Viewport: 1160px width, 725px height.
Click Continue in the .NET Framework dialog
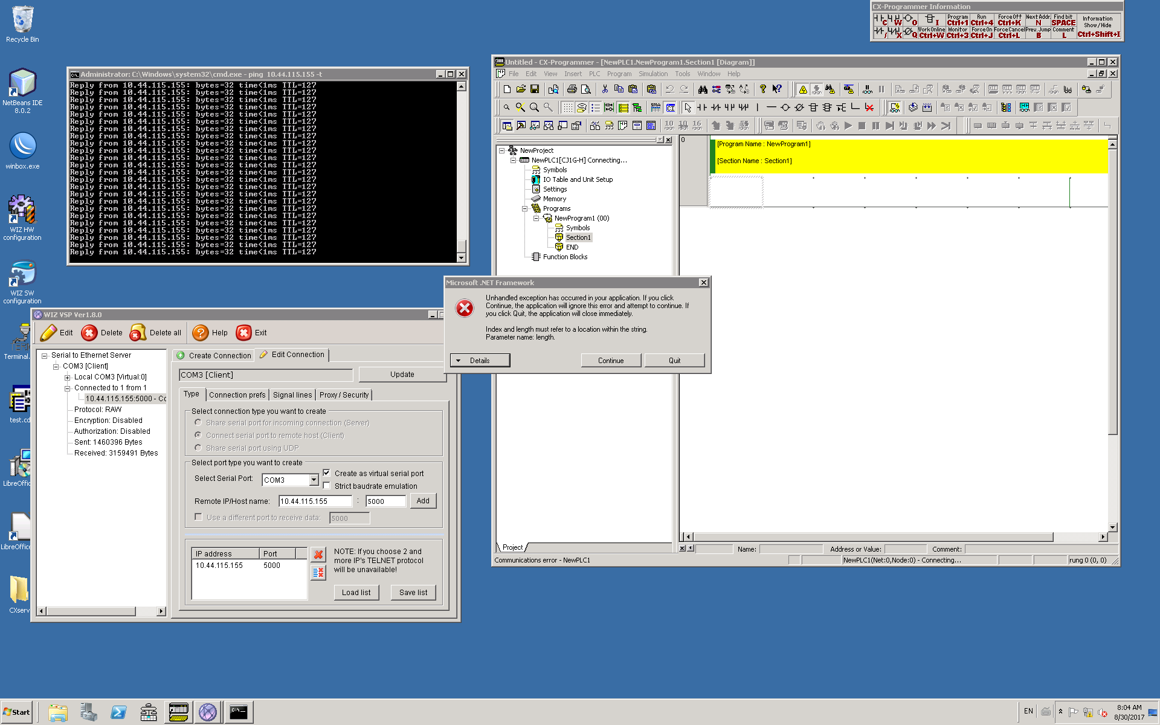(611, 361)
